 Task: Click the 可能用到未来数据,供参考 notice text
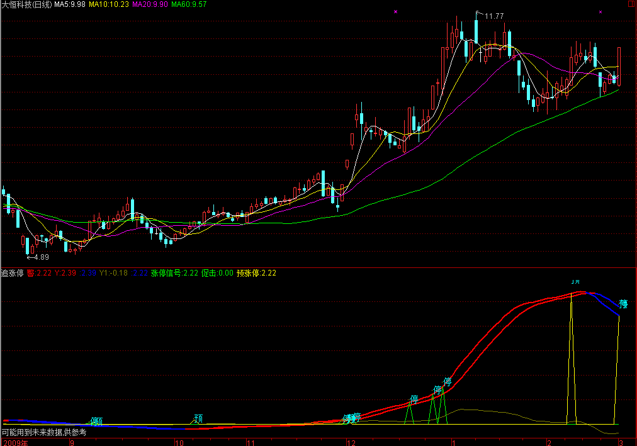click(x=43, y=433)
